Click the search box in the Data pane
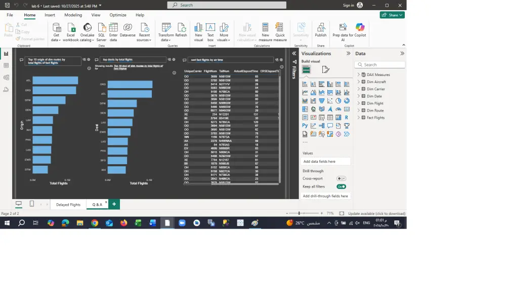Screen dimensions: 506x301 tap(380, 64)
